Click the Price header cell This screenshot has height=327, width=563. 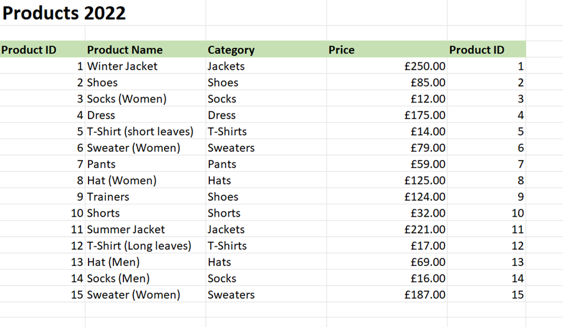click(x=387, y=49)
